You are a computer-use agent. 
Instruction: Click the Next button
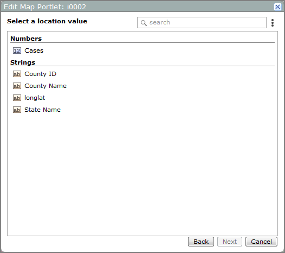[230, 242]
